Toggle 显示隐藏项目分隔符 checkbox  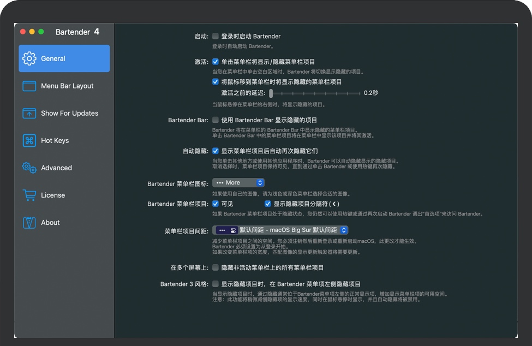pos(268,204)
